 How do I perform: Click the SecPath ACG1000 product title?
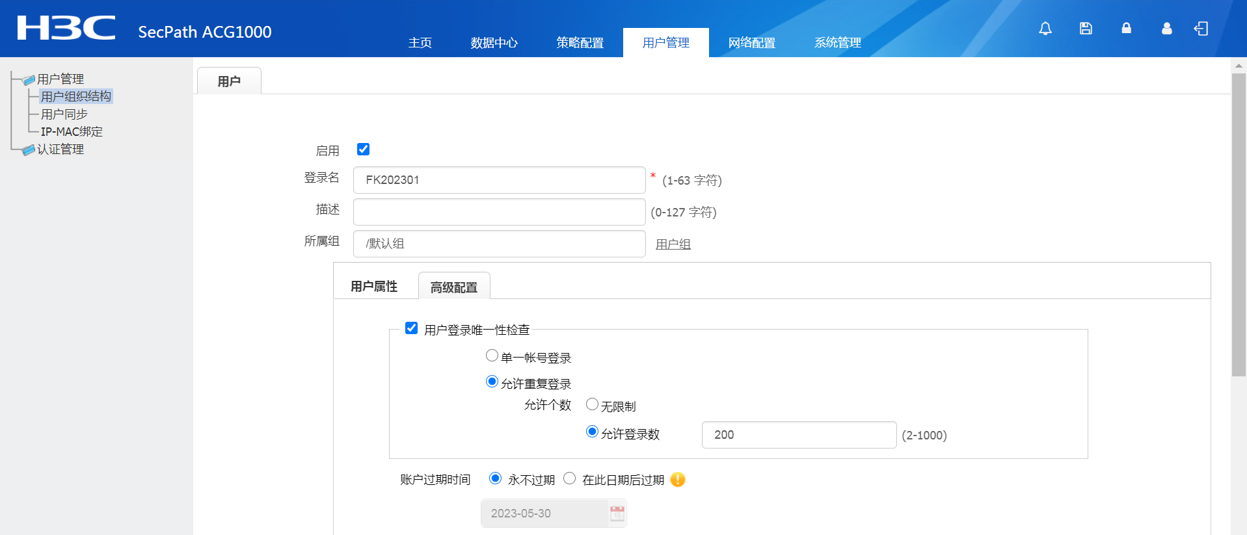click(205, 32)
